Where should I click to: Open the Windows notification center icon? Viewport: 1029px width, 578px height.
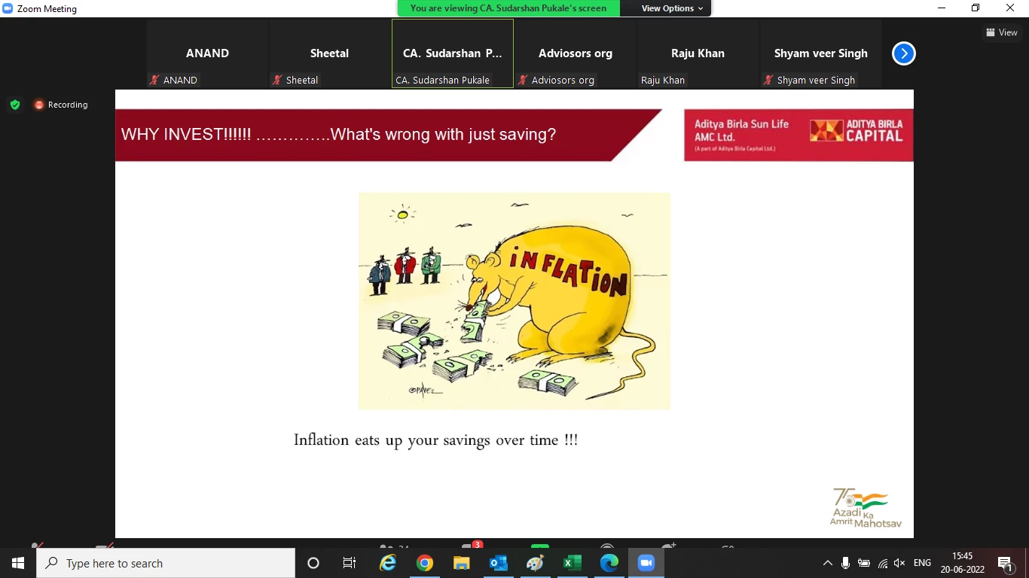click(x=1005, y=563)
